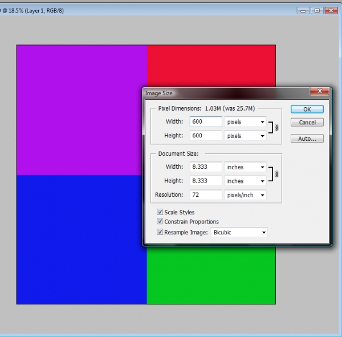
Task: Open Pixel Dimensions Height units dropdown
Action: (x=245, y=136)
